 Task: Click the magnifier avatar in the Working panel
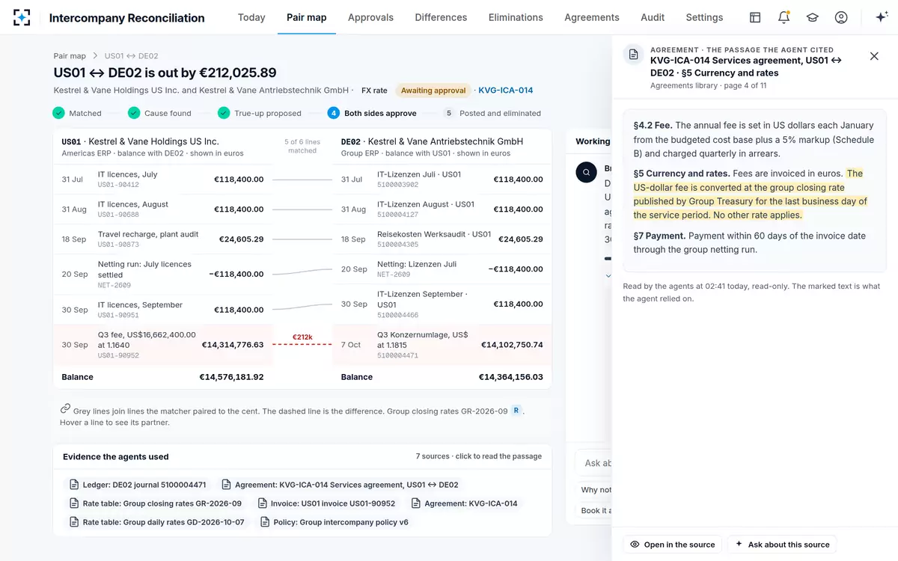point(586,172)
